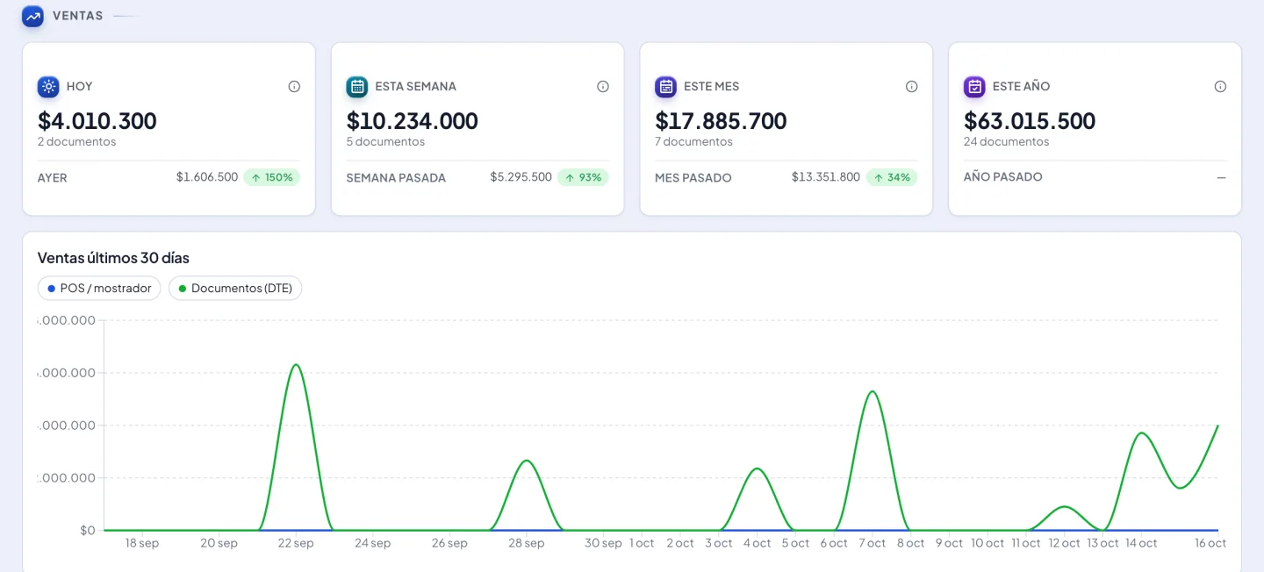
Task: Click the calendar-check icon on Este Año card
Action: 974,87
